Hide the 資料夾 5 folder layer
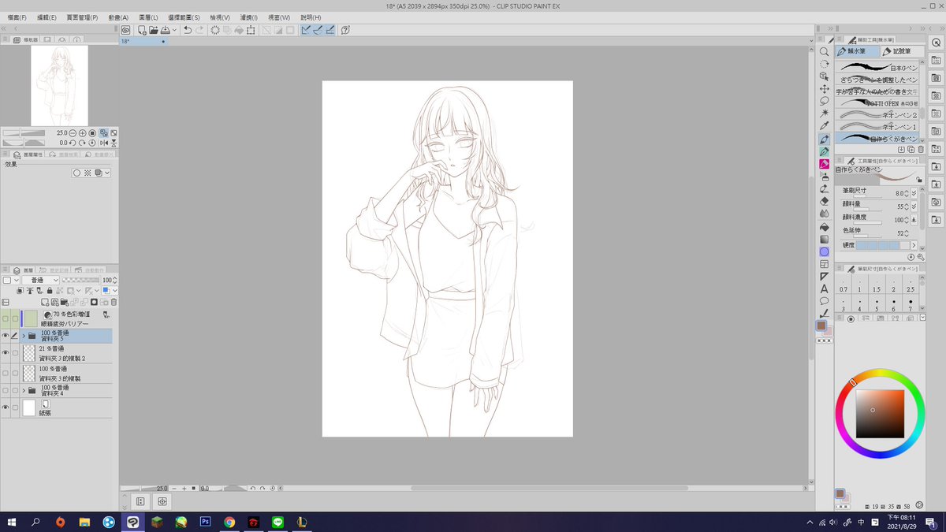This screenshot has width=946, height=532. (6, 336)
